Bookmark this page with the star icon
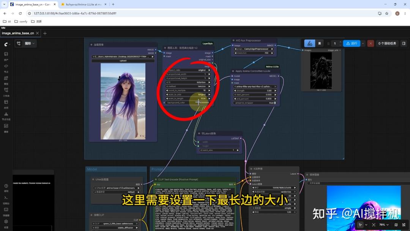The width and height of the screenshot is (410, 231). (387, 13)
